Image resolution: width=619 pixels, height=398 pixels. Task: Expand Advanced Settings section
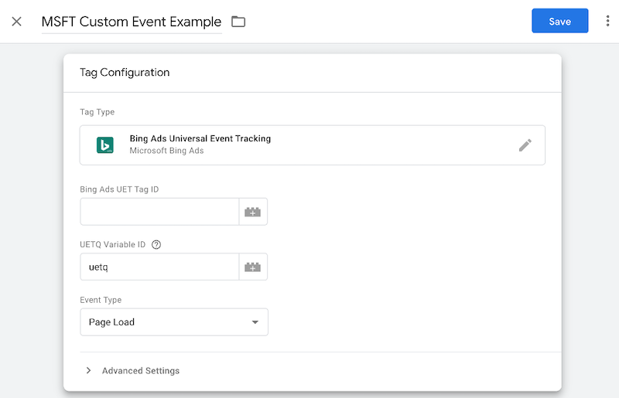[x=133, y=371]
